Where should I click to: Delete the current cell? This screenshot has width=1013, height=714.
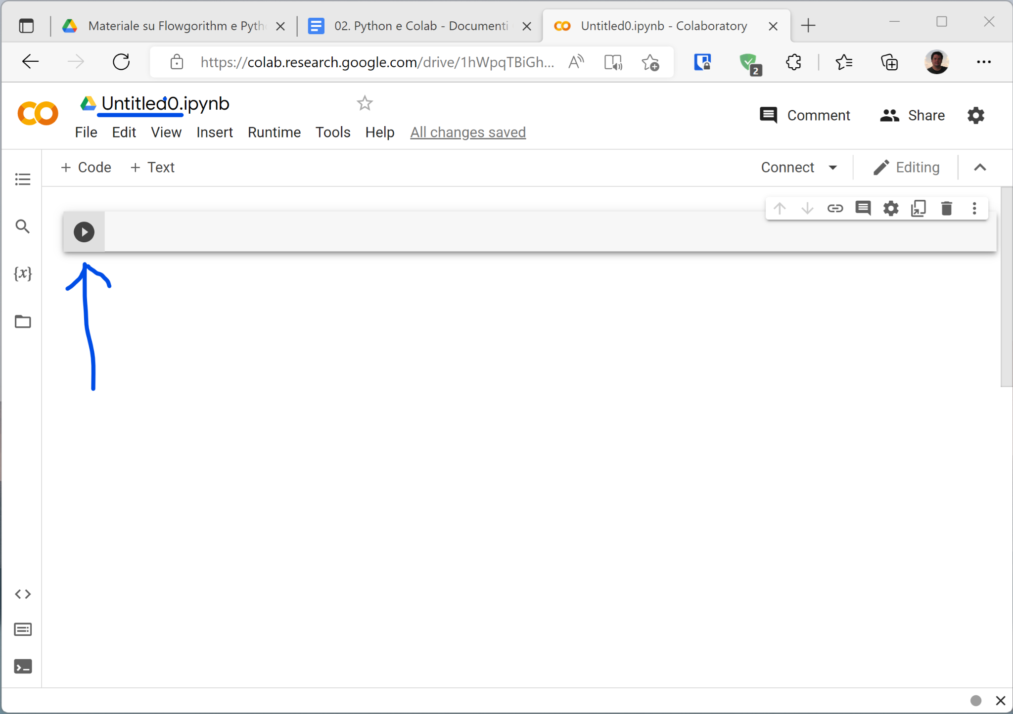946,208
